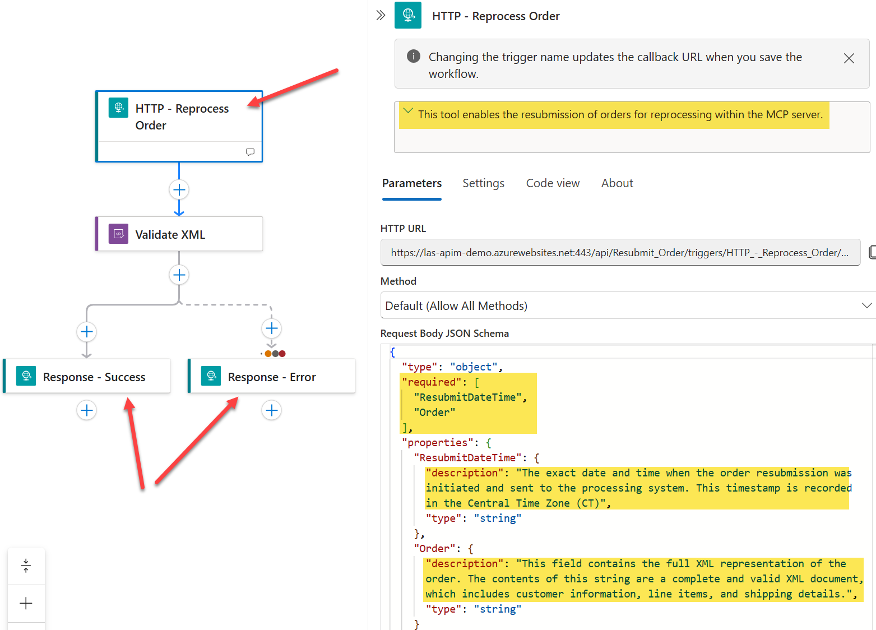Click the "Order" property key in the schema
This screenshot has width=876, height=630.
[x=434, y=548]
